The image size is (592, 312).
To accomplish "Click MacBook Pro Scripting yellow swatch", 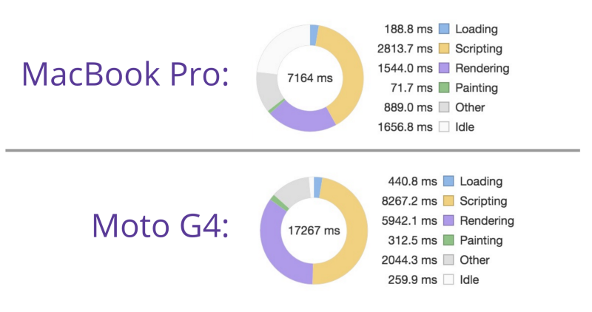I will (444, 48).
